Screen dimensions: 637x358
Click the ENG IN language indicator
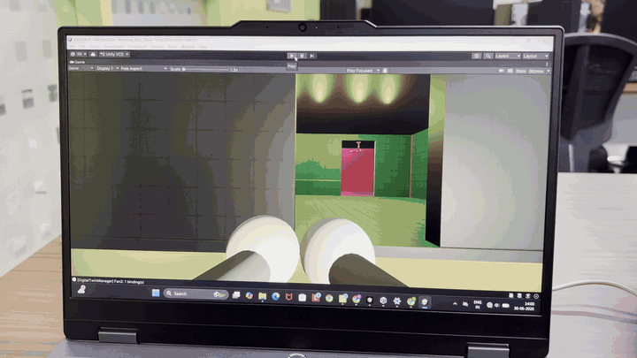[x=478, y=304]
